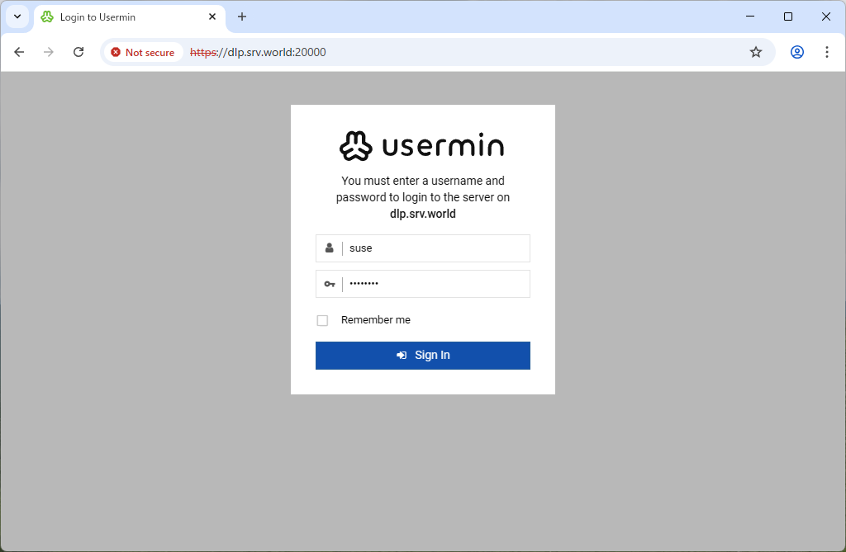
Task: Open the Chrome profile avatar icon
Action: pyautogui.click(x=796, y=52)
